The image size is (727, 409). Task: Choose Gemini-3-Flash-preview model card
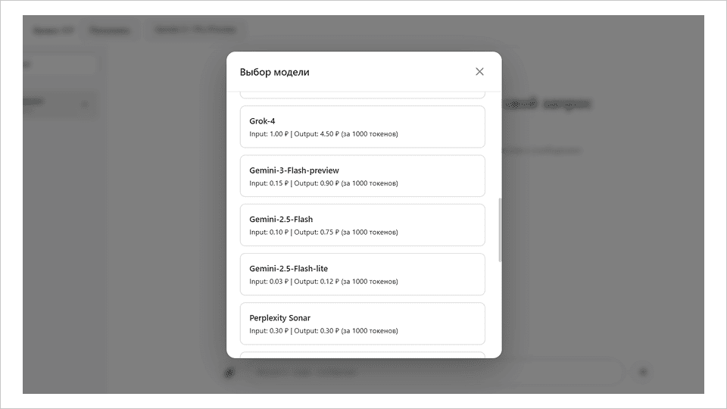coord(362,176)
